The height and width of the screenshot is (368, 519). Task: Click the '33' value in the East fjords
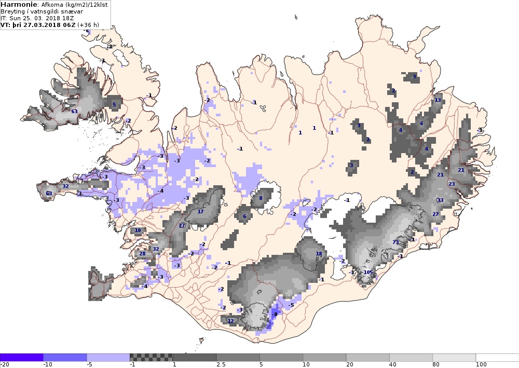pos(440,200)
